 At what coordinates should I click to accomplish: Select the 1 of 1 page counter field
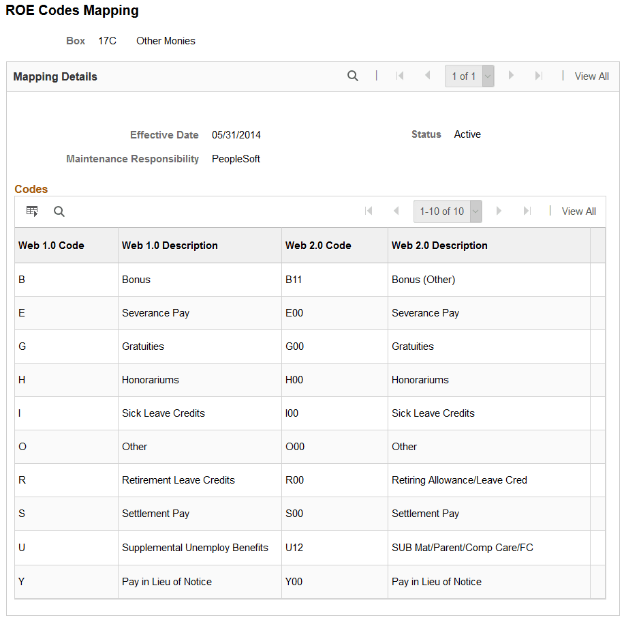point(463,76)
